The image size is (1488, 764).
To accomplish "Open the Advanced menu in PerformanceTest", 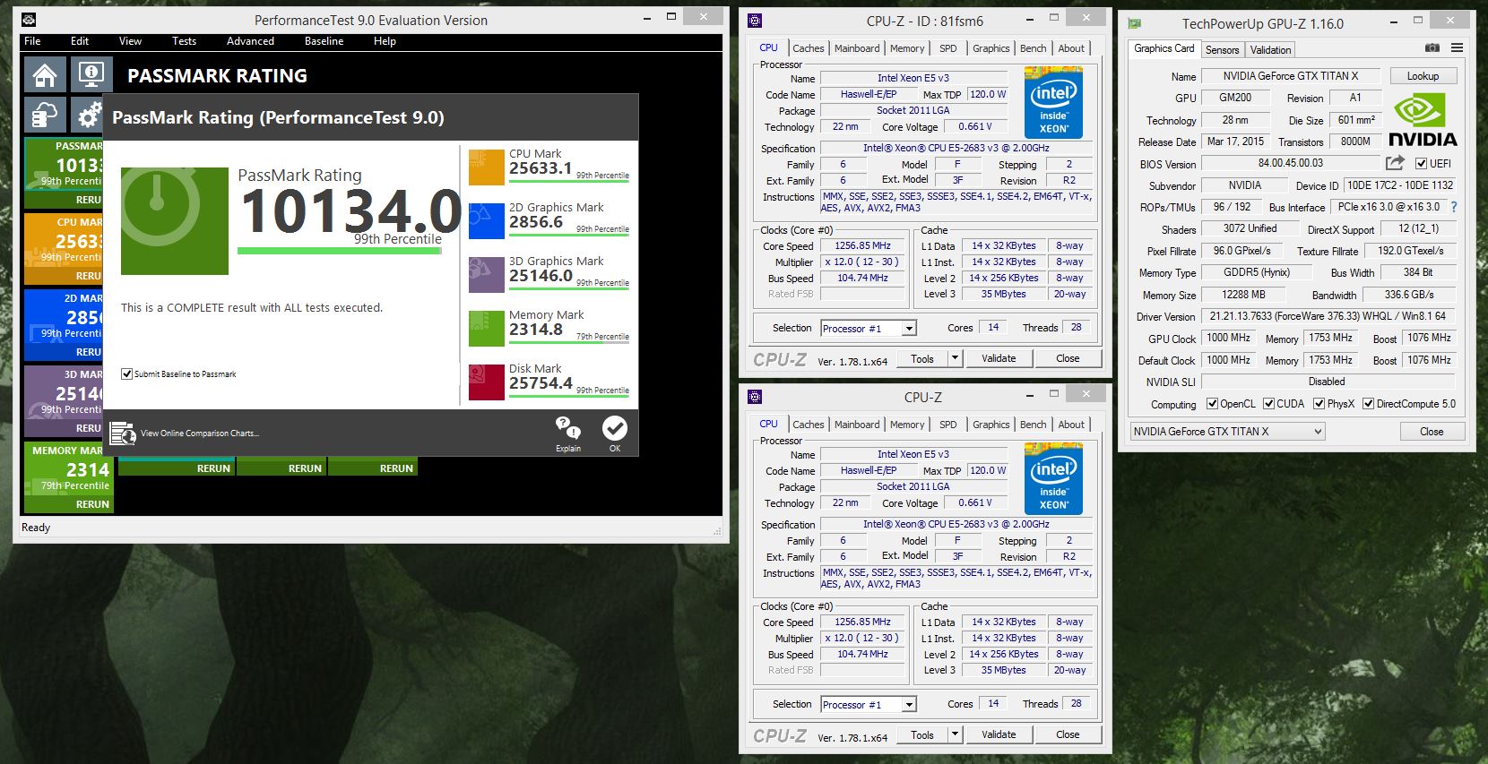I will click(250, 41).
